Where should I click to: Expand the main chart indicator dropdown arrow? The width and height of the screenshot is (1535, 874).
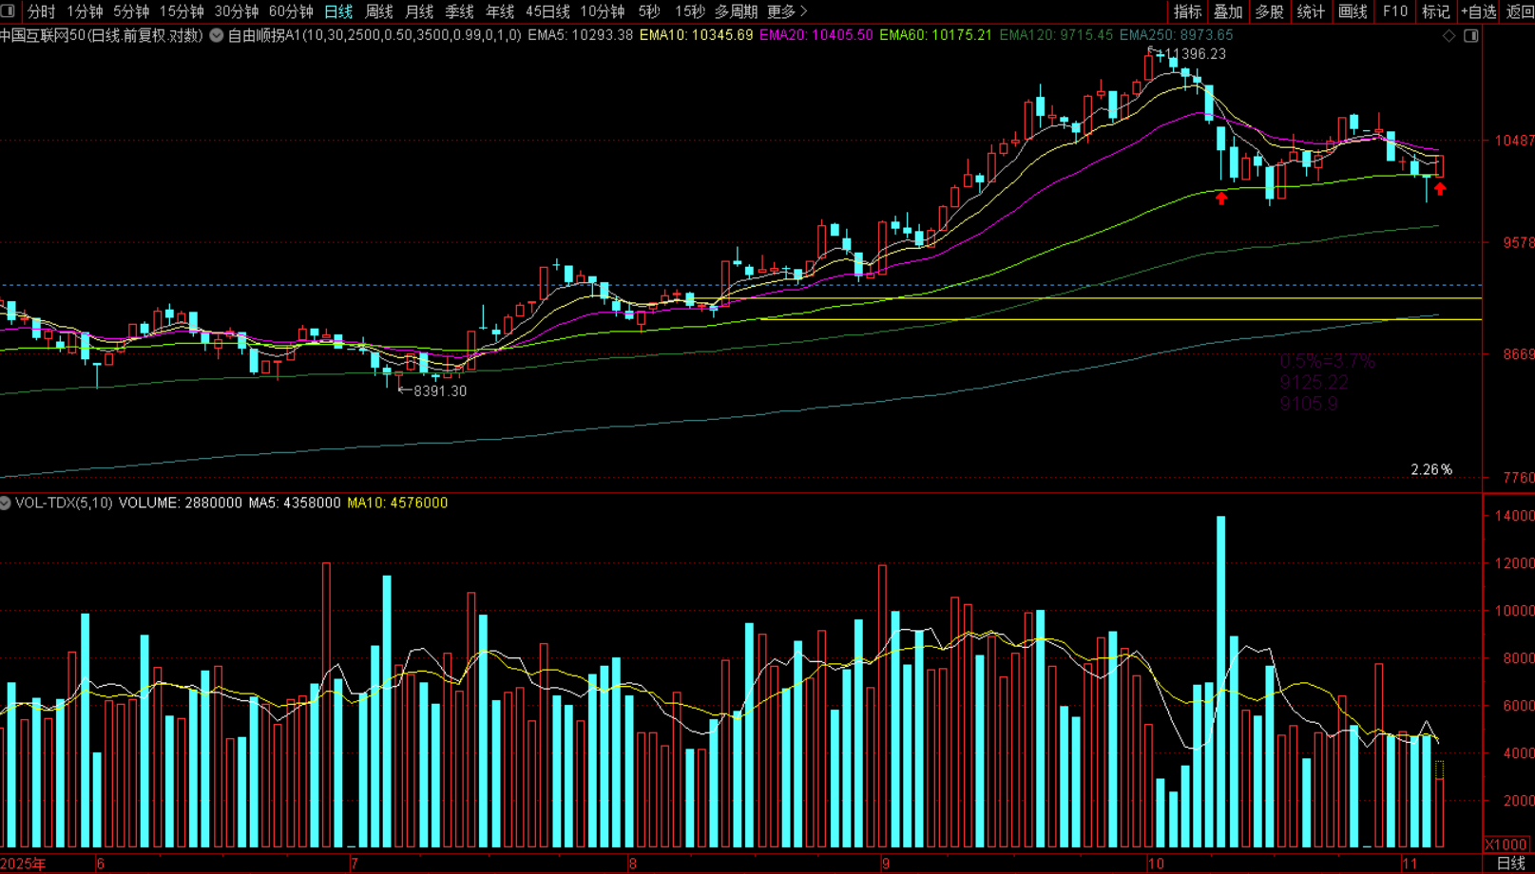(x=217, y=35)
